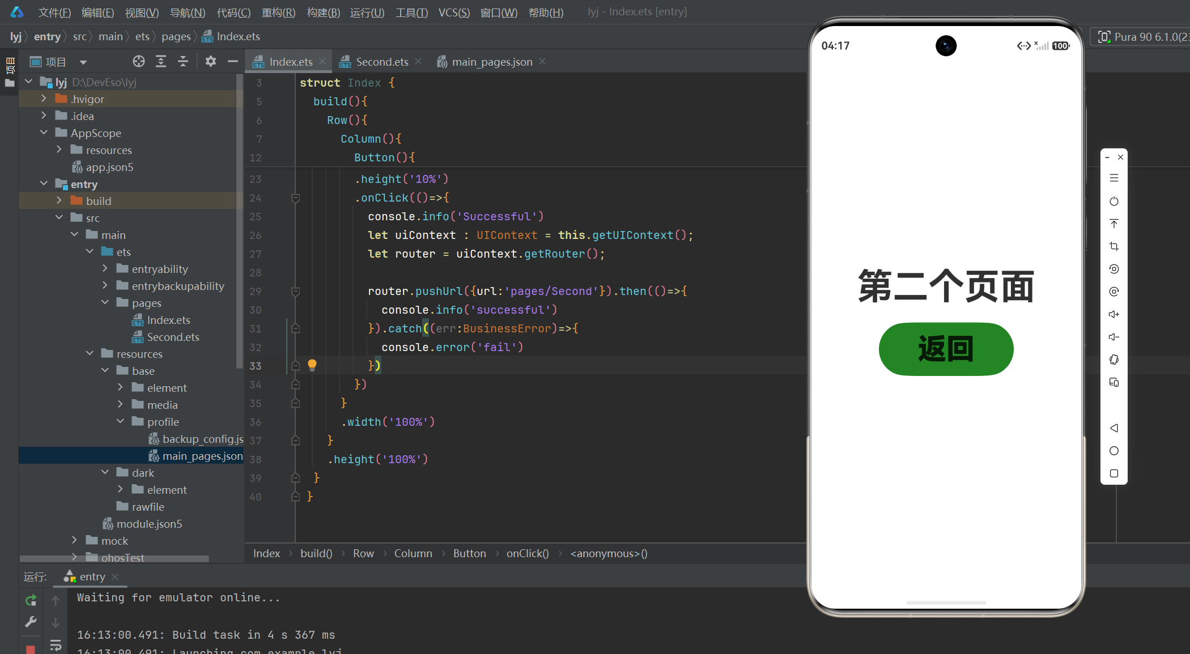The width and height of the screenshot is (1190, 654).
Task: Rotate the emulator screen counter-clockwise
Action: (1113, 269)
